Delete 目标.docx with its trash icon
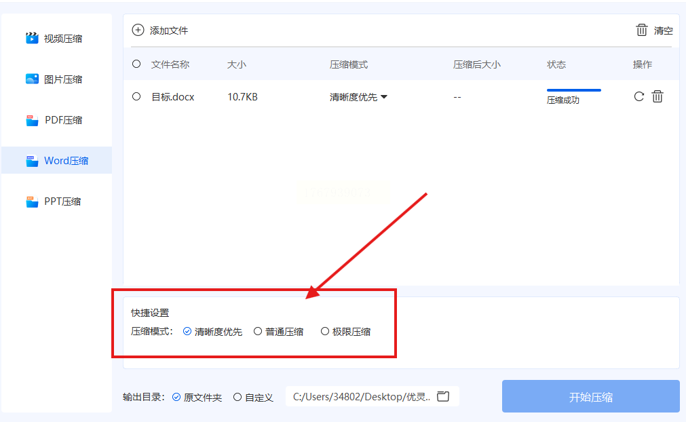The height and width of the screenshot is (422, 686). pos(658,96)
